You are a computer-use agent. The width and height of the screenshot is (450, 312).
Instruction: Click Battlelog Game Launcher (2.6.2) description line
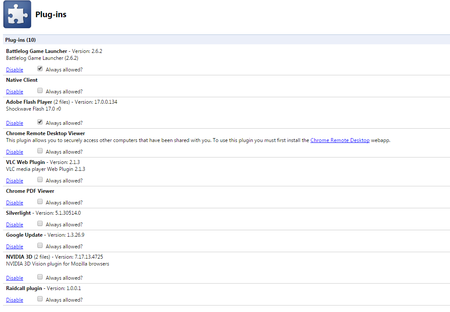[42, 58]
